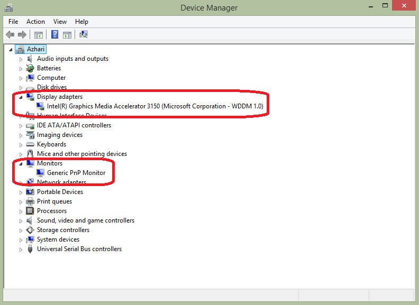
Task: Expand the Sound, video and game controllers arrow
Action: [x=21, y=221]
